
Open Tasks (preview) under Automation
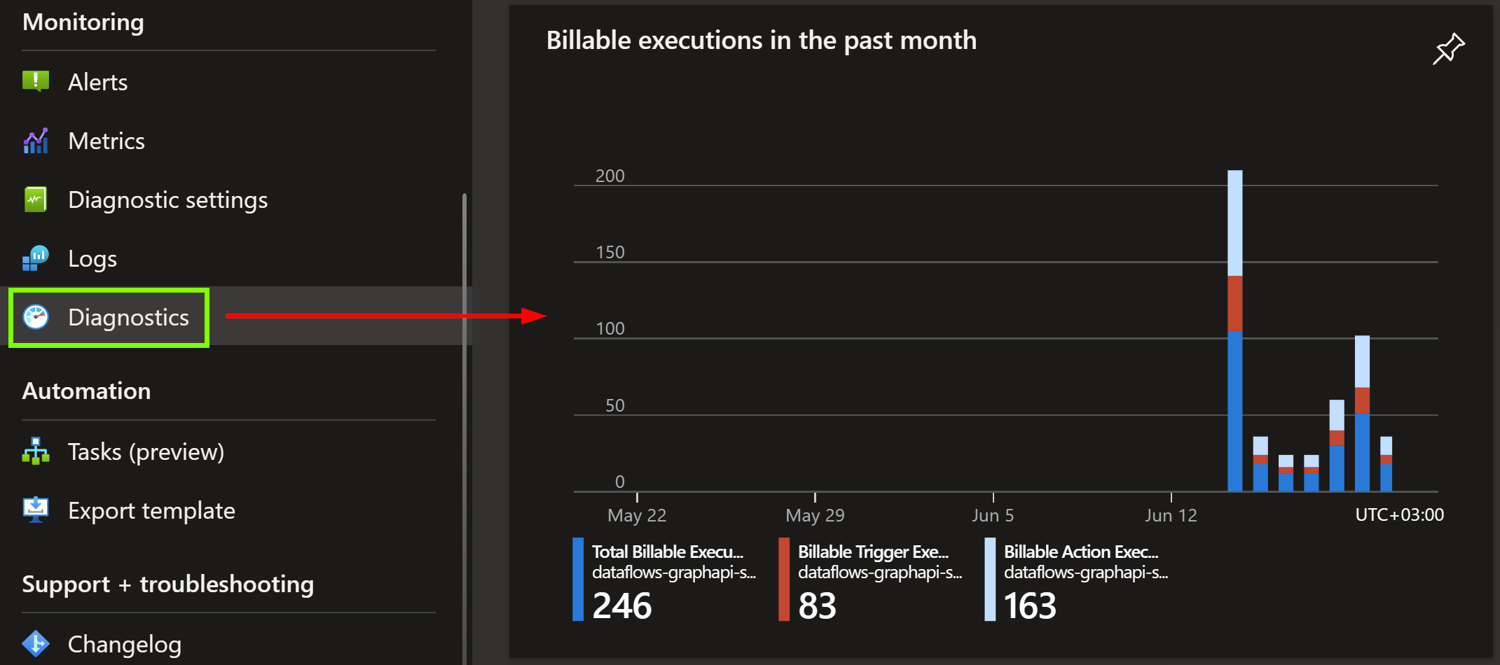tap(146, 452)
